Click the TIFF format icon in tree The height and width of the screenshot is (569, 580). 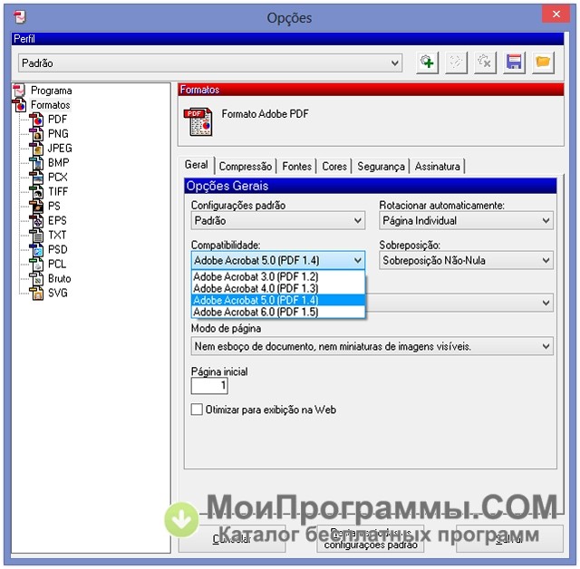[37, 191]
